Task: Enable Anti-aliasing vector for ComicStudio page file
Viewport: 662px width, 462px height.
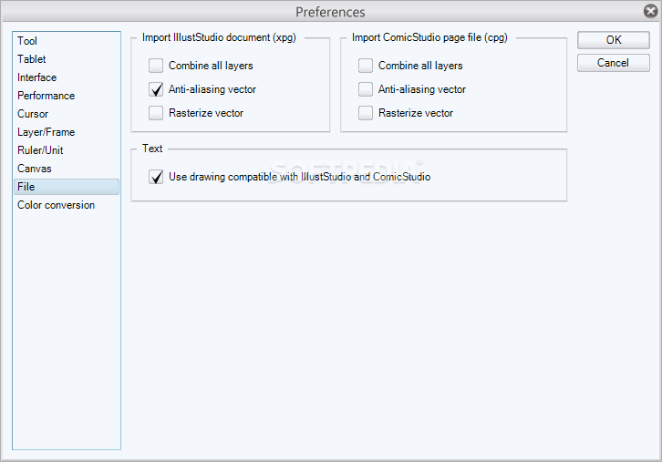Action: click(x=366, y=89)
